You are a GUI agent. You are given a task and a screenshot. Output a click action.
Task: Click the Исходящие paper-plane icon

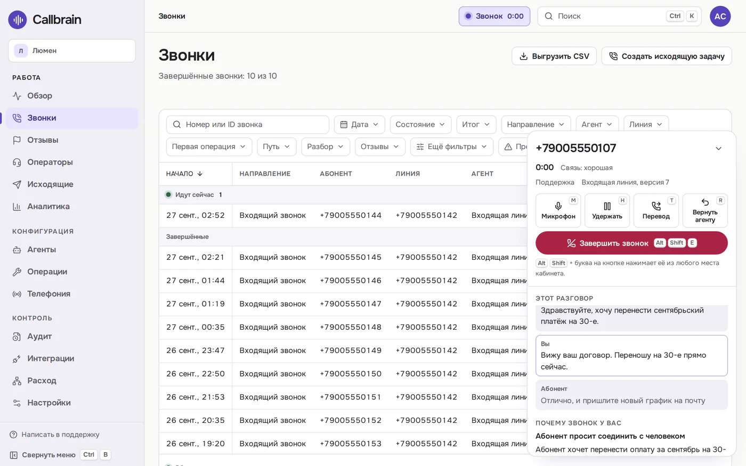[17, 185]
